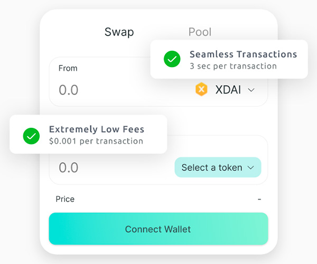Click the Seamless Transactions green checkmark icon
Viewport: 317px width, 264px height.
click(x=172, y=59)
